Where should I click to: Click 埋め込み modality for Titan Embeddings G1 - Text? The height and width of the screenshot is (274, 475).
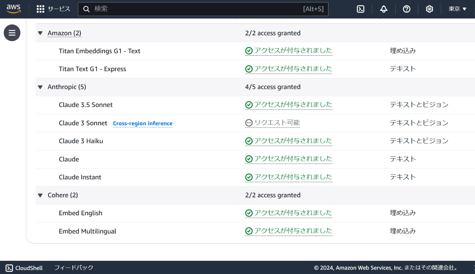point(403,51)
